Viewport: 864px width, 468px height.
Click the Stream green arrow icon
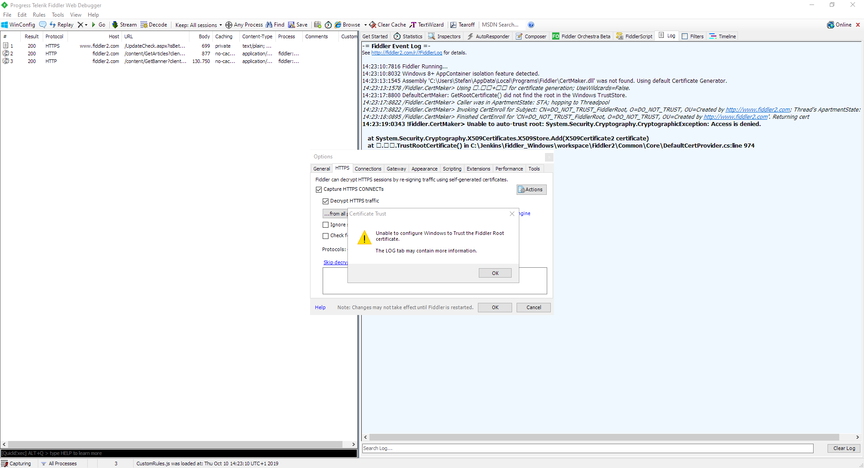[x=115, y=25]
